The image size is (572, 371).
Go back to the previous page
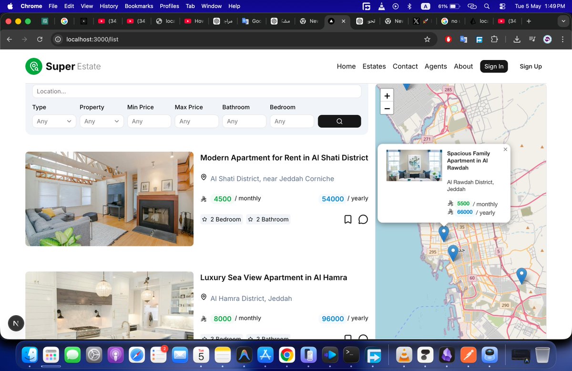pos(10,39)
